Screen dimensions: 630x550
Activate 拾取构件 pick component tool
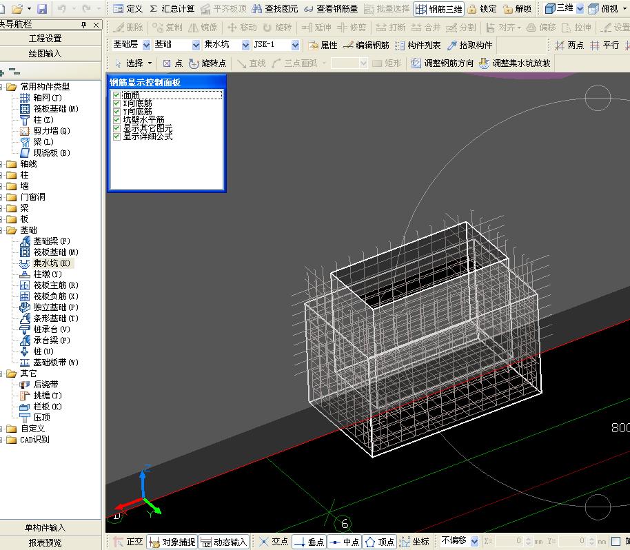(469, 45)
